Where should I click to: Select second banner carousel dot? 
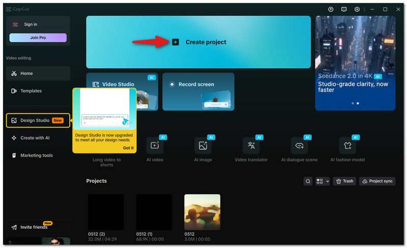pyautogui.click(x=358, y=103)
